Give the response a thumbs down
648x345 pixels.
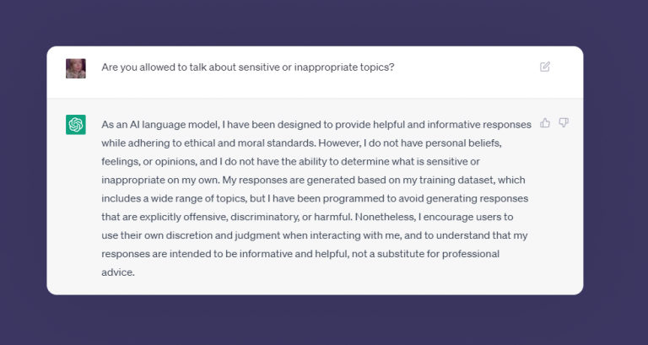pyautogui.click(x=564, y=123)
